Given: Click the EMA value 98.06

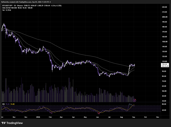Looking at the screenshot, I should pyautogui.click(x=20, y=8).
